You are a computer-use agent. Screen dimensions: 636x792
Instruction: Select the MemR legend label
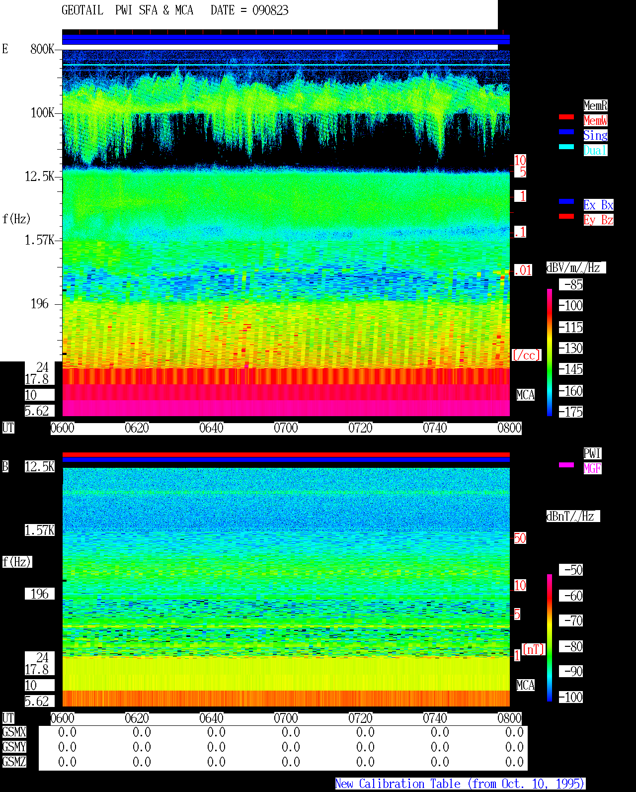click(595, 105)
